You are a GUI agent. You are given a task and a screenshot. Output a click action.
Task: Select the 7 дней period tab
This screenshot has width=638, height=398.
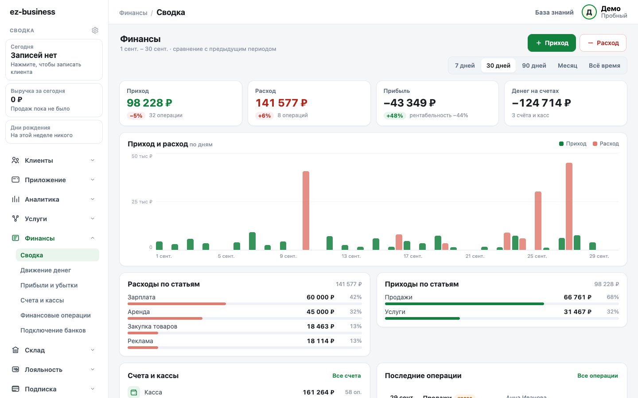point(465,65)
